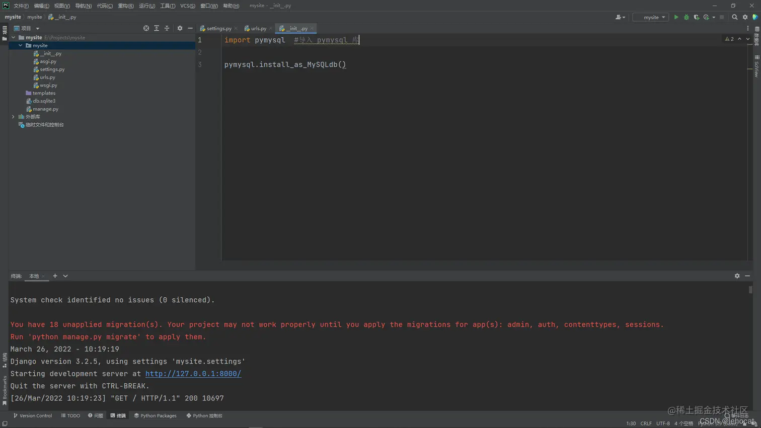Screen dimensions: 761x428
Task: Start debugging with the bug icon
Action: point(686,17)
